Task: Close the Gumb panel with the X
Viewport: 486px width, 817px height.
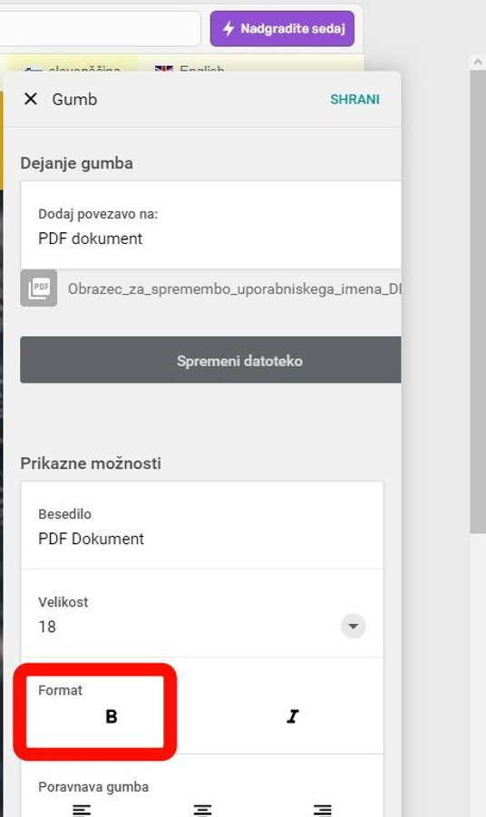Action: pos(31,99)
